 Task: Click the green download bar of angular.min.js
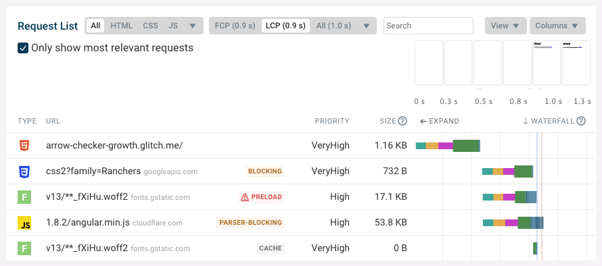524,223
